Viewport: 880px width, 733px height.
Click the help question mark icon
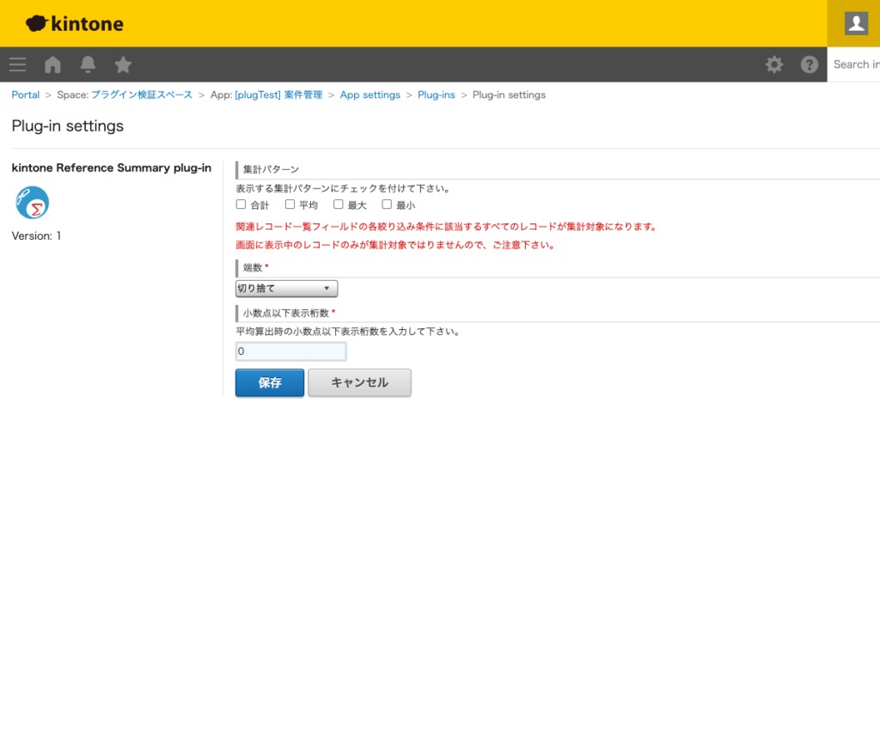click(809, 64)
